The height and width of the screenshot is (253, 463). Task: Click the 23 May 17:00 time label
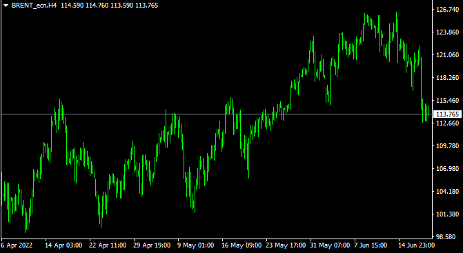click(x=286, y=245)
